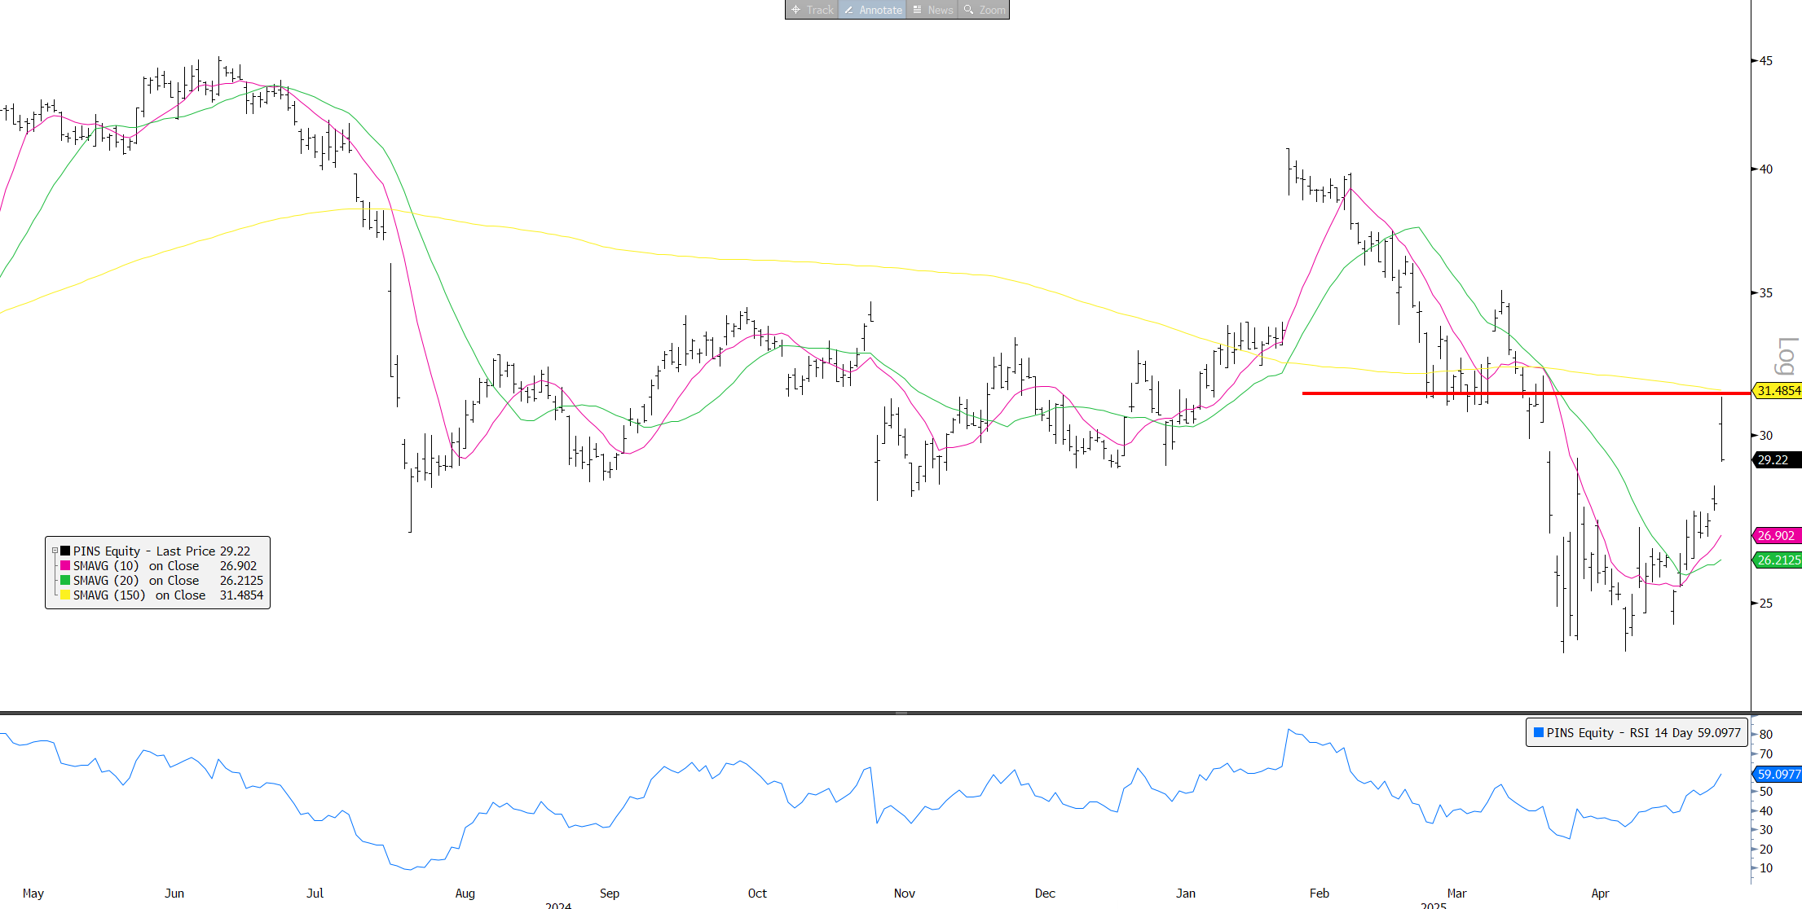This screenshot has width=1802, height=909.
Task: Click the Zoom magnifier icon
Action: [x=968, y=10]
